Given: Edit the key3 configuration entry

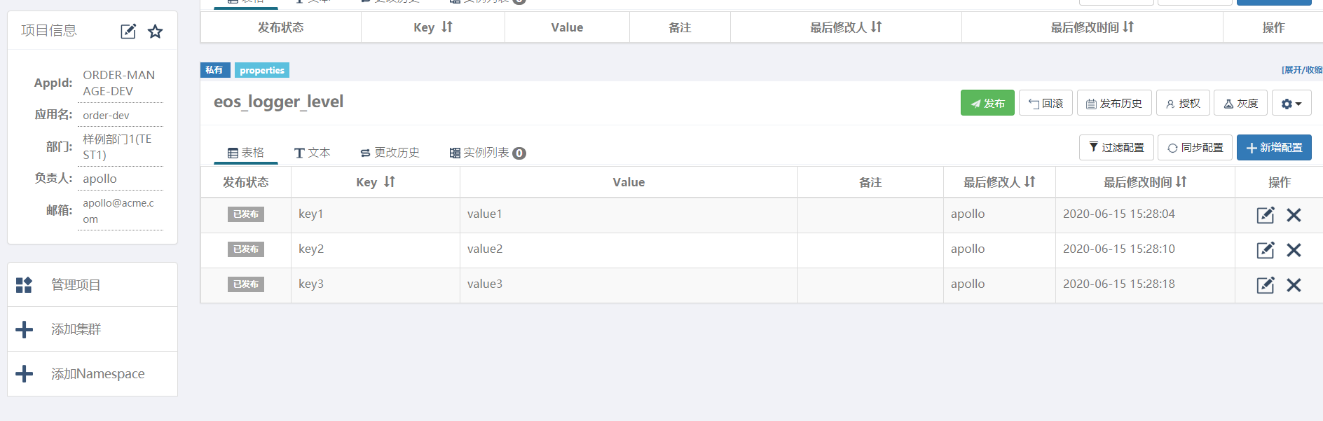Looking at the screenshot, I should [x=1265, y=285].
